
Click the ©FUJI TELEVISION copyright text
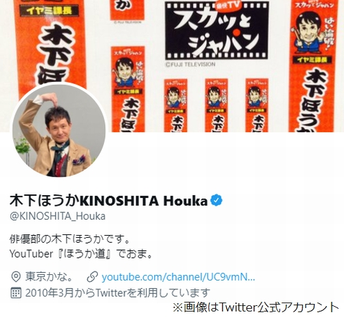point(191,64)
